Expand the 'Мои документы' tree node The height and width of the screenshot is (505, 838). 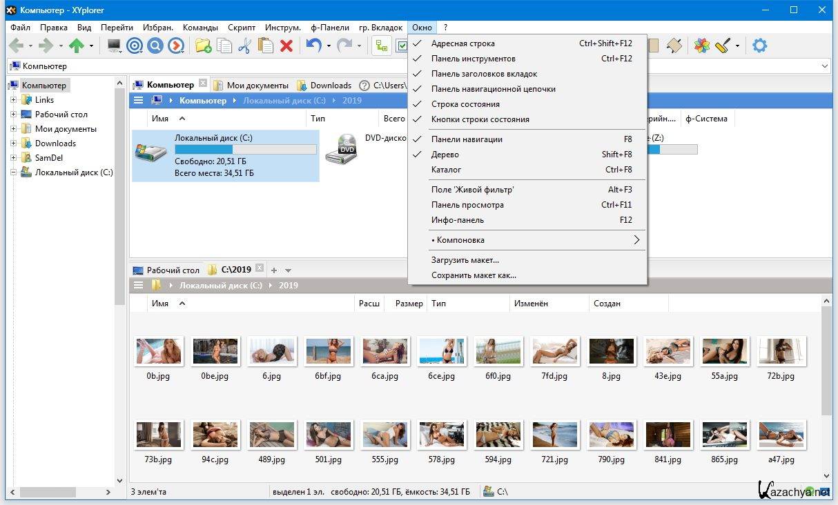tap(13, 129)
